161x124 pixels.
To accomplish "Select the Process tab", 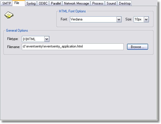I will pos(98,3).
